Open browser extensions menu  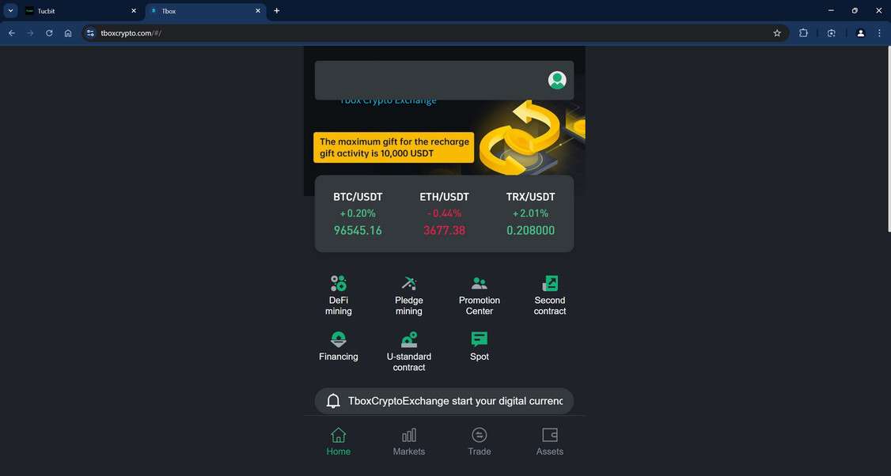click(803, 33)
